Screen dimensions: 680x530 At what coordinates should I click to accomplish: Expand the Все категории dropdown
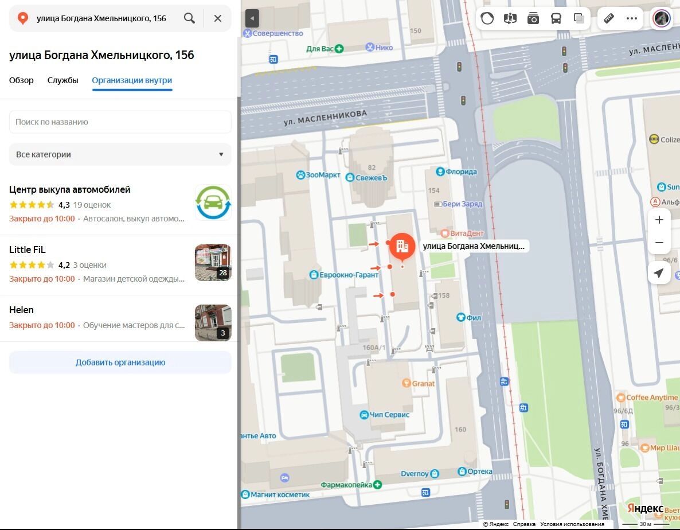click(120, 154)
